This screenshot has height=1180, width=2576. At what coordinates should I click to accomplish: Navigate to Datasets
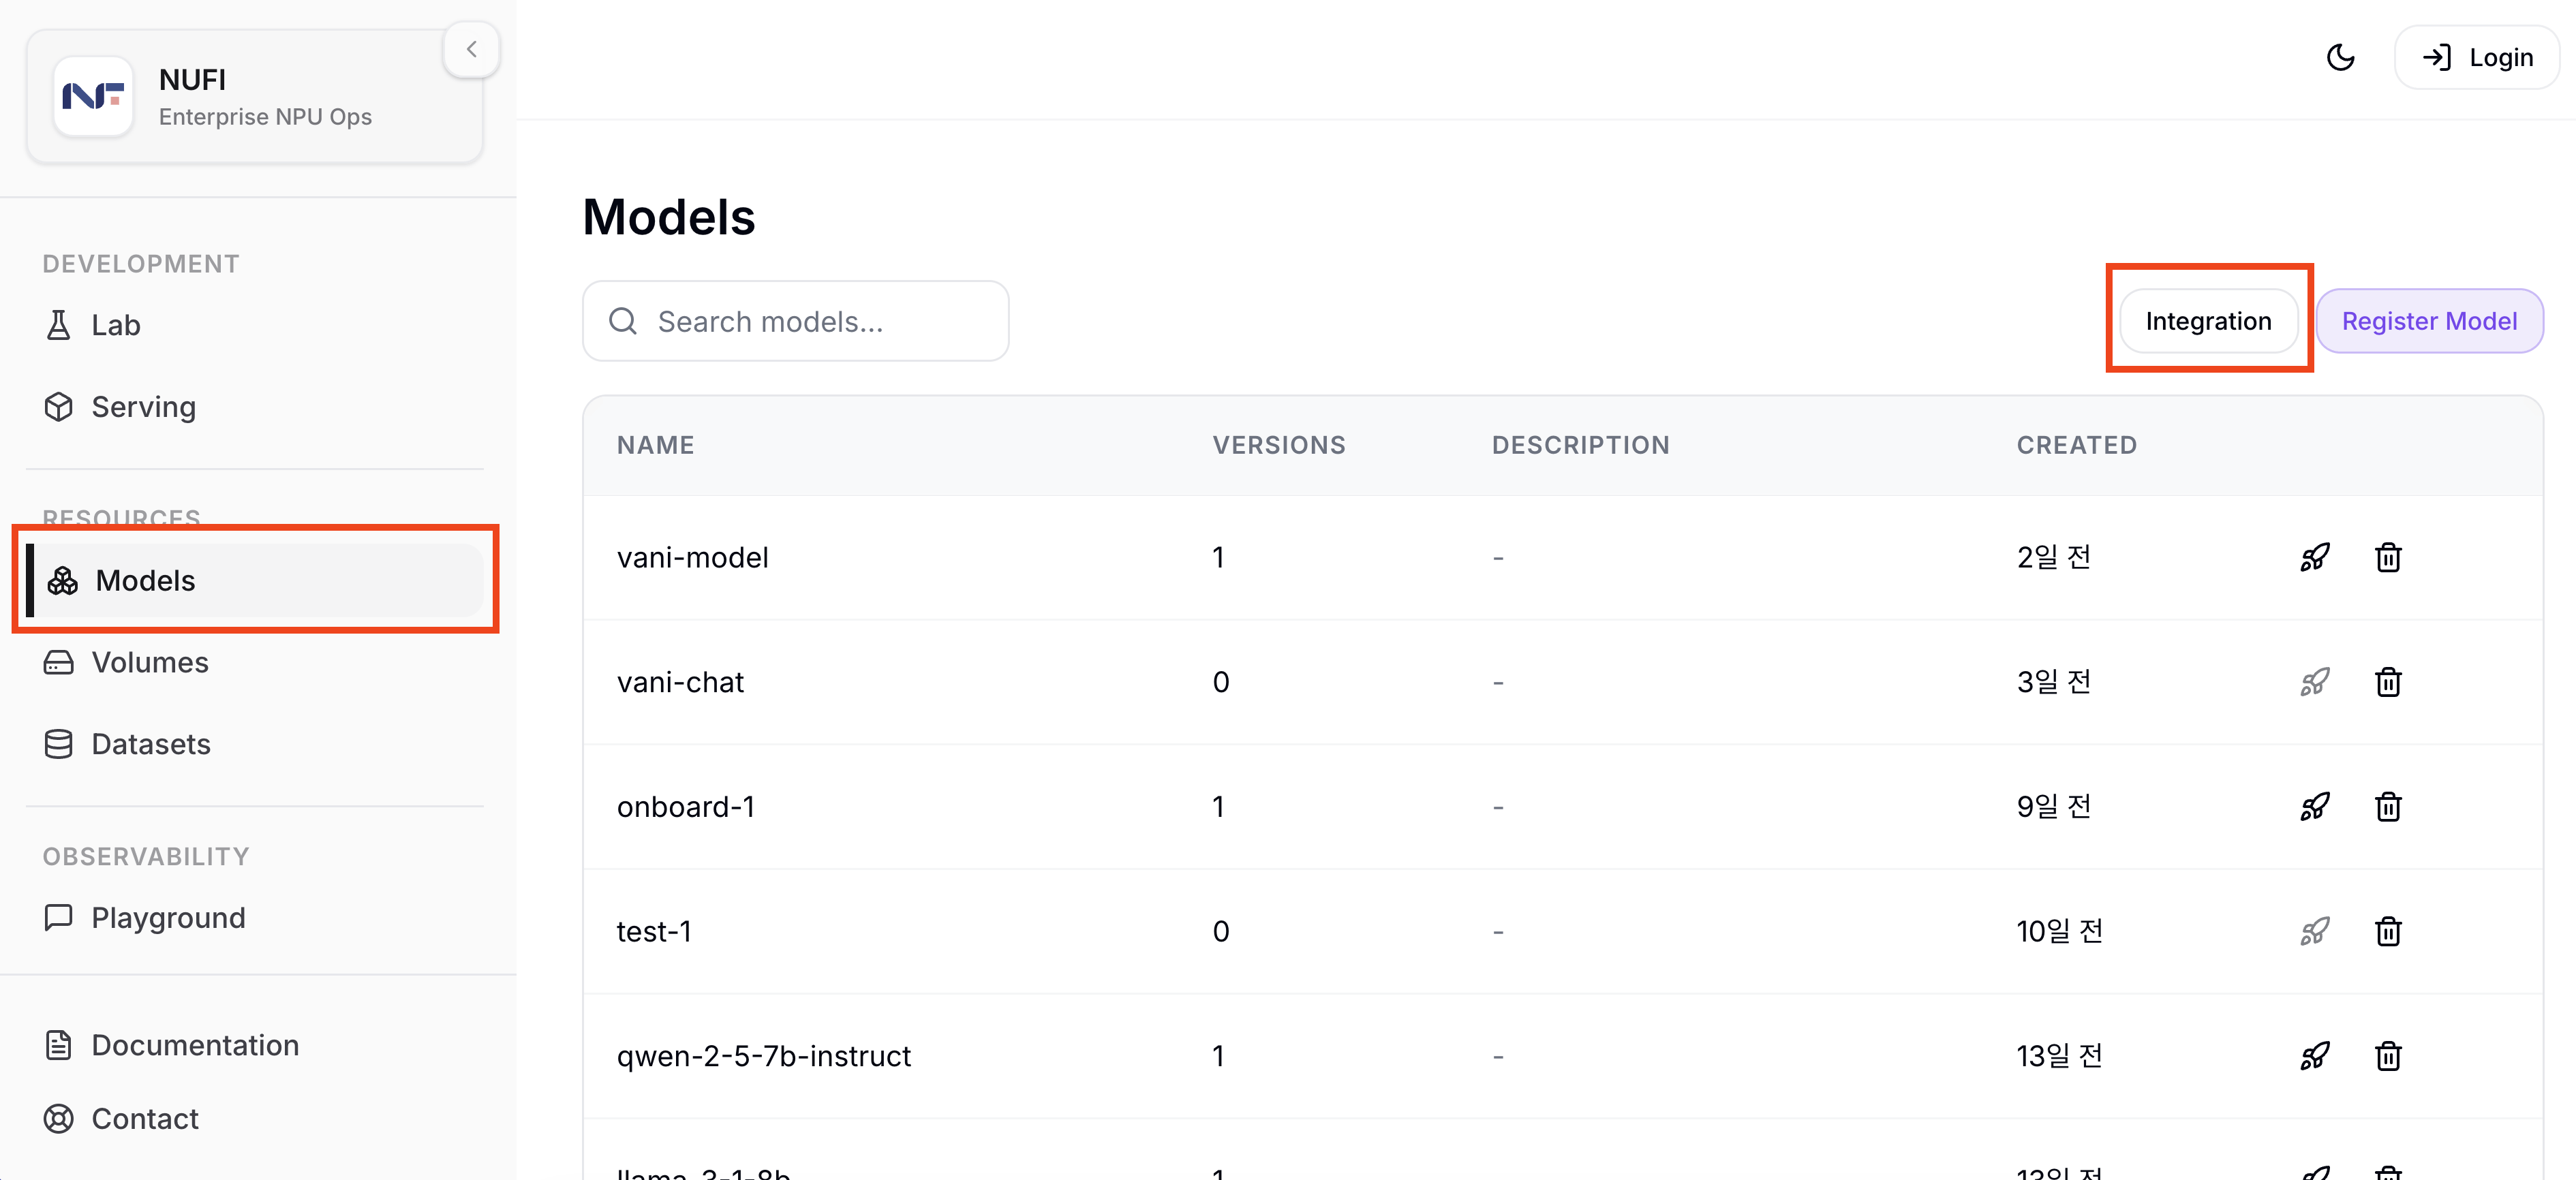(255, 744)
